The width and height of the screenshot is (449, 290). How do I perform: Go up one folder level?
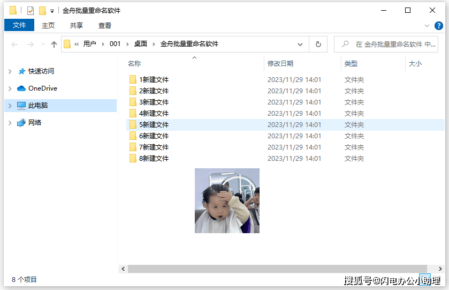click(54, 44)
